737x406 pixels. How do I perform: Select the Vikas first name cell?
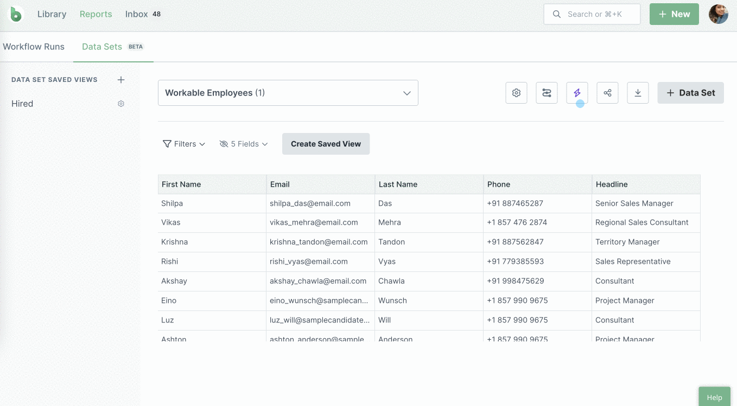coord(212,223)
